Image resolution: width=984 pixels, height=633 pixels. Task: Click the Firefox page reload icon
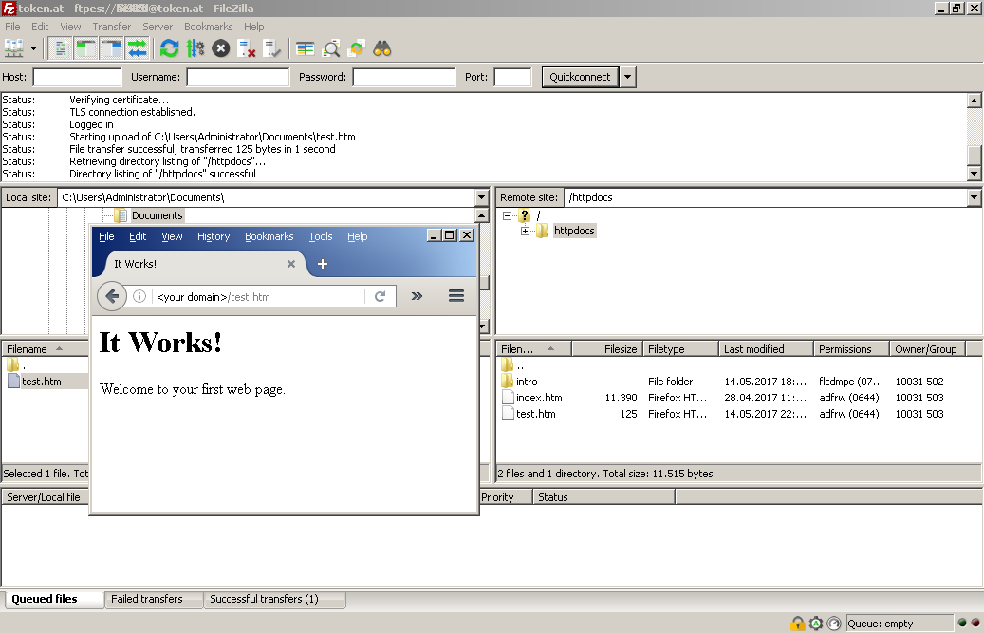[x=380, y=296]
